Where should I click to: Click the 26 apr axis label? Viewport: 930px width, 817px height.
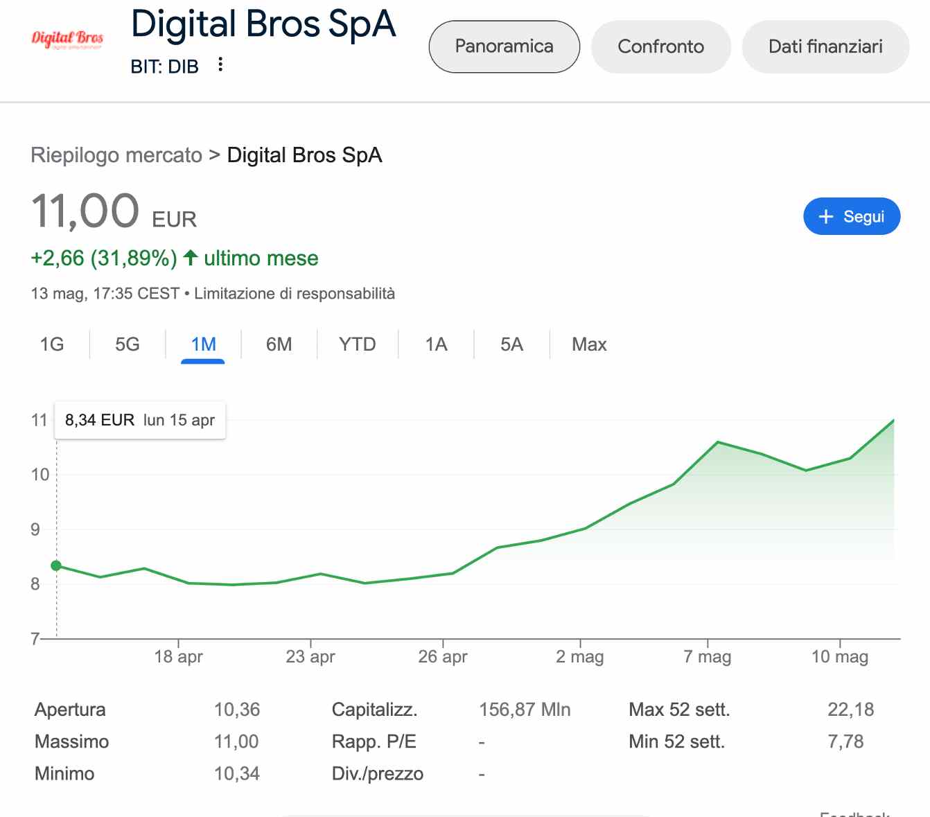click(x=443, y=656)
